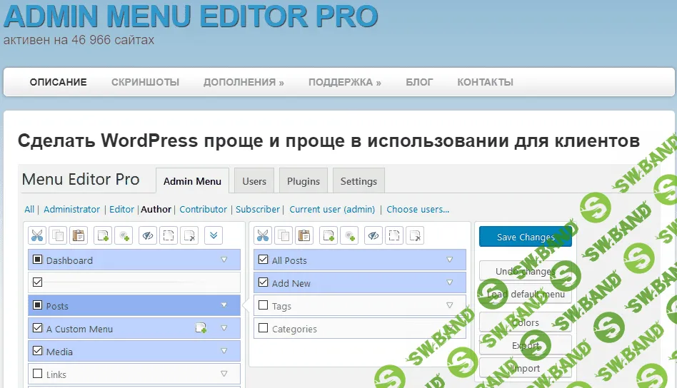Add a new item with the submenu toolbar icon
This screenshot has height=388, width=677.
[328, 236]
